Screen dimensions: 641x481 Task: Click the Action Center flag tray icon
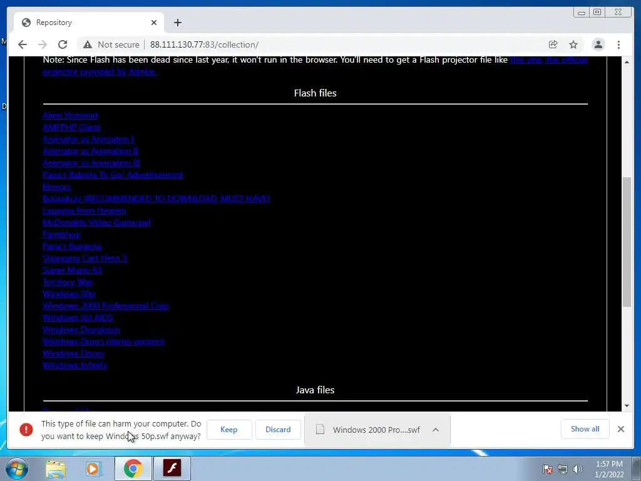coord(547,469)
